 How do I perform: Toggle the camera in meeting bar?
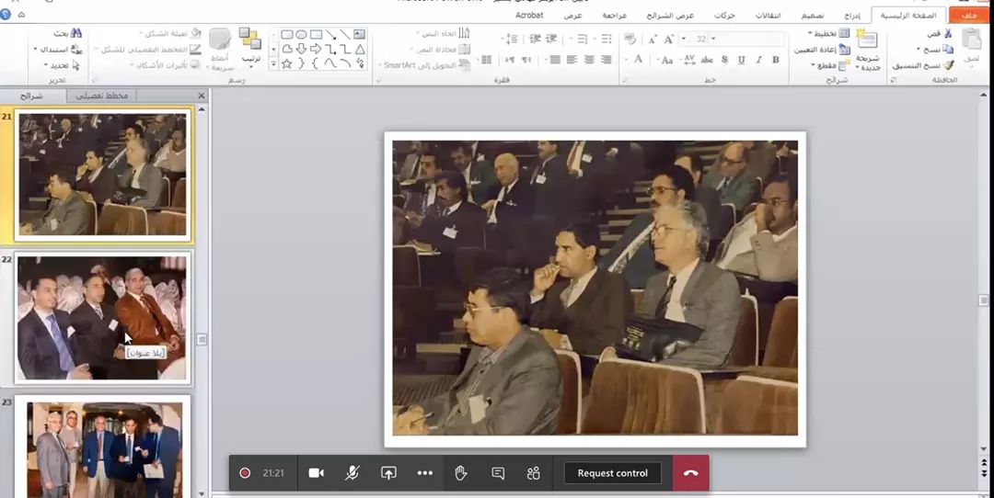click(316, 473)
